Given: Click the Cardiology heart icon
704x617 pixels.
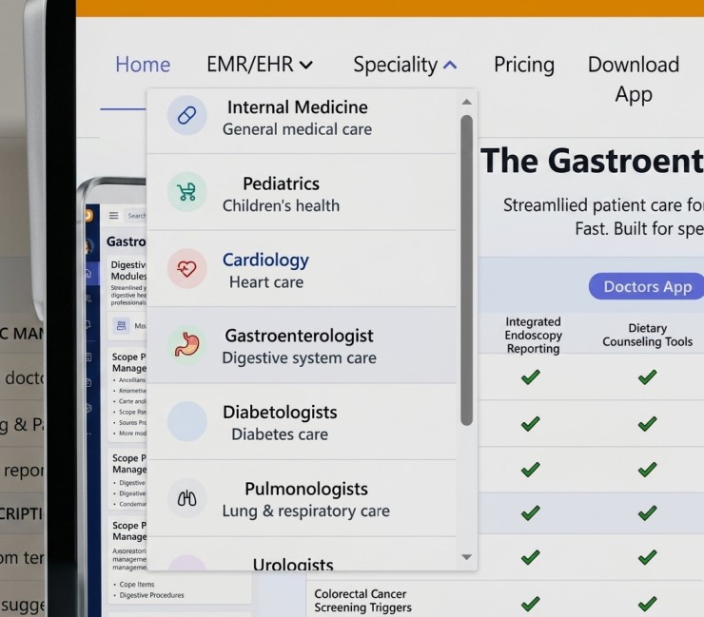Looking at the screenshot, I should [186, 268].
